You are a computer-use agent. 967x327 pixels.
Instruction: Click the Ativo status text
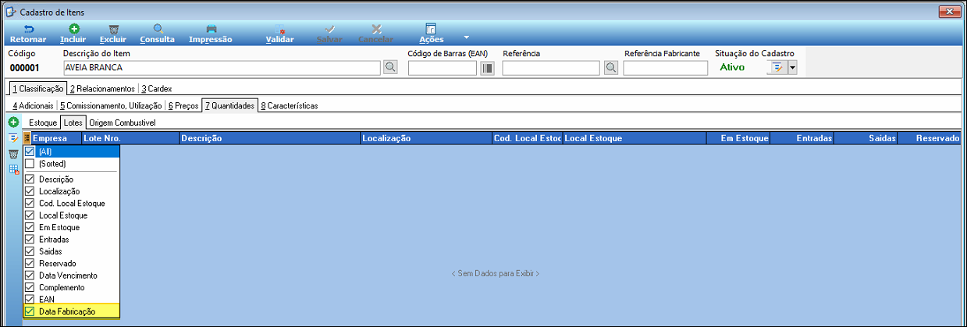pos(732,68)
